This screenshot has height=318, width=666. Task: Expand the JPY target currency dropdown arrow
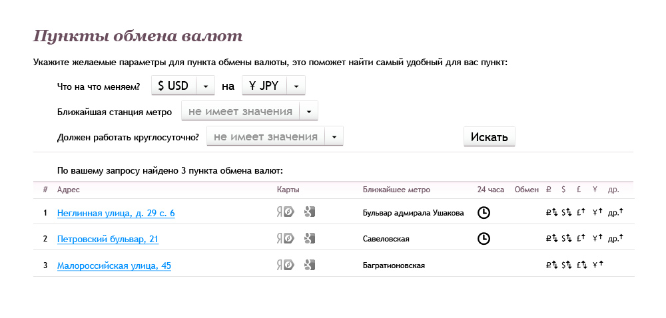pyautogui.click(x=296, y=86)
